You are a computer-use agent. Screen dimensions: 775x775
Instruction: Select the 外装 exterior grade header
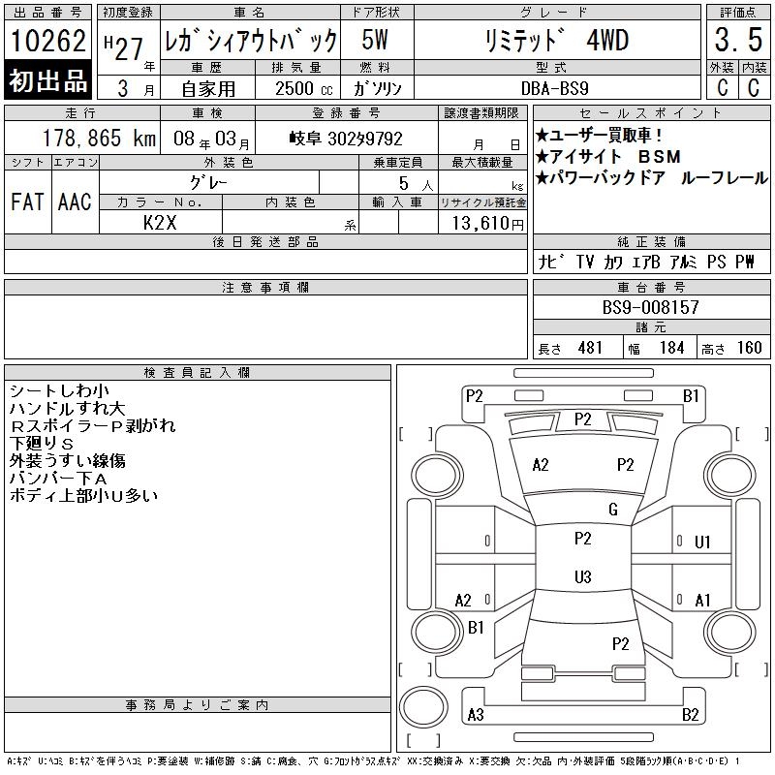(722, 67)
